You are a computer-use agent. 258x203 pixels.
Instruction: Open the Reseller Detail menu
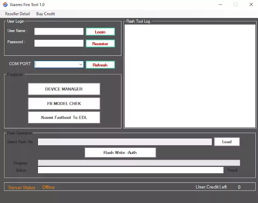tap(17, 14)
